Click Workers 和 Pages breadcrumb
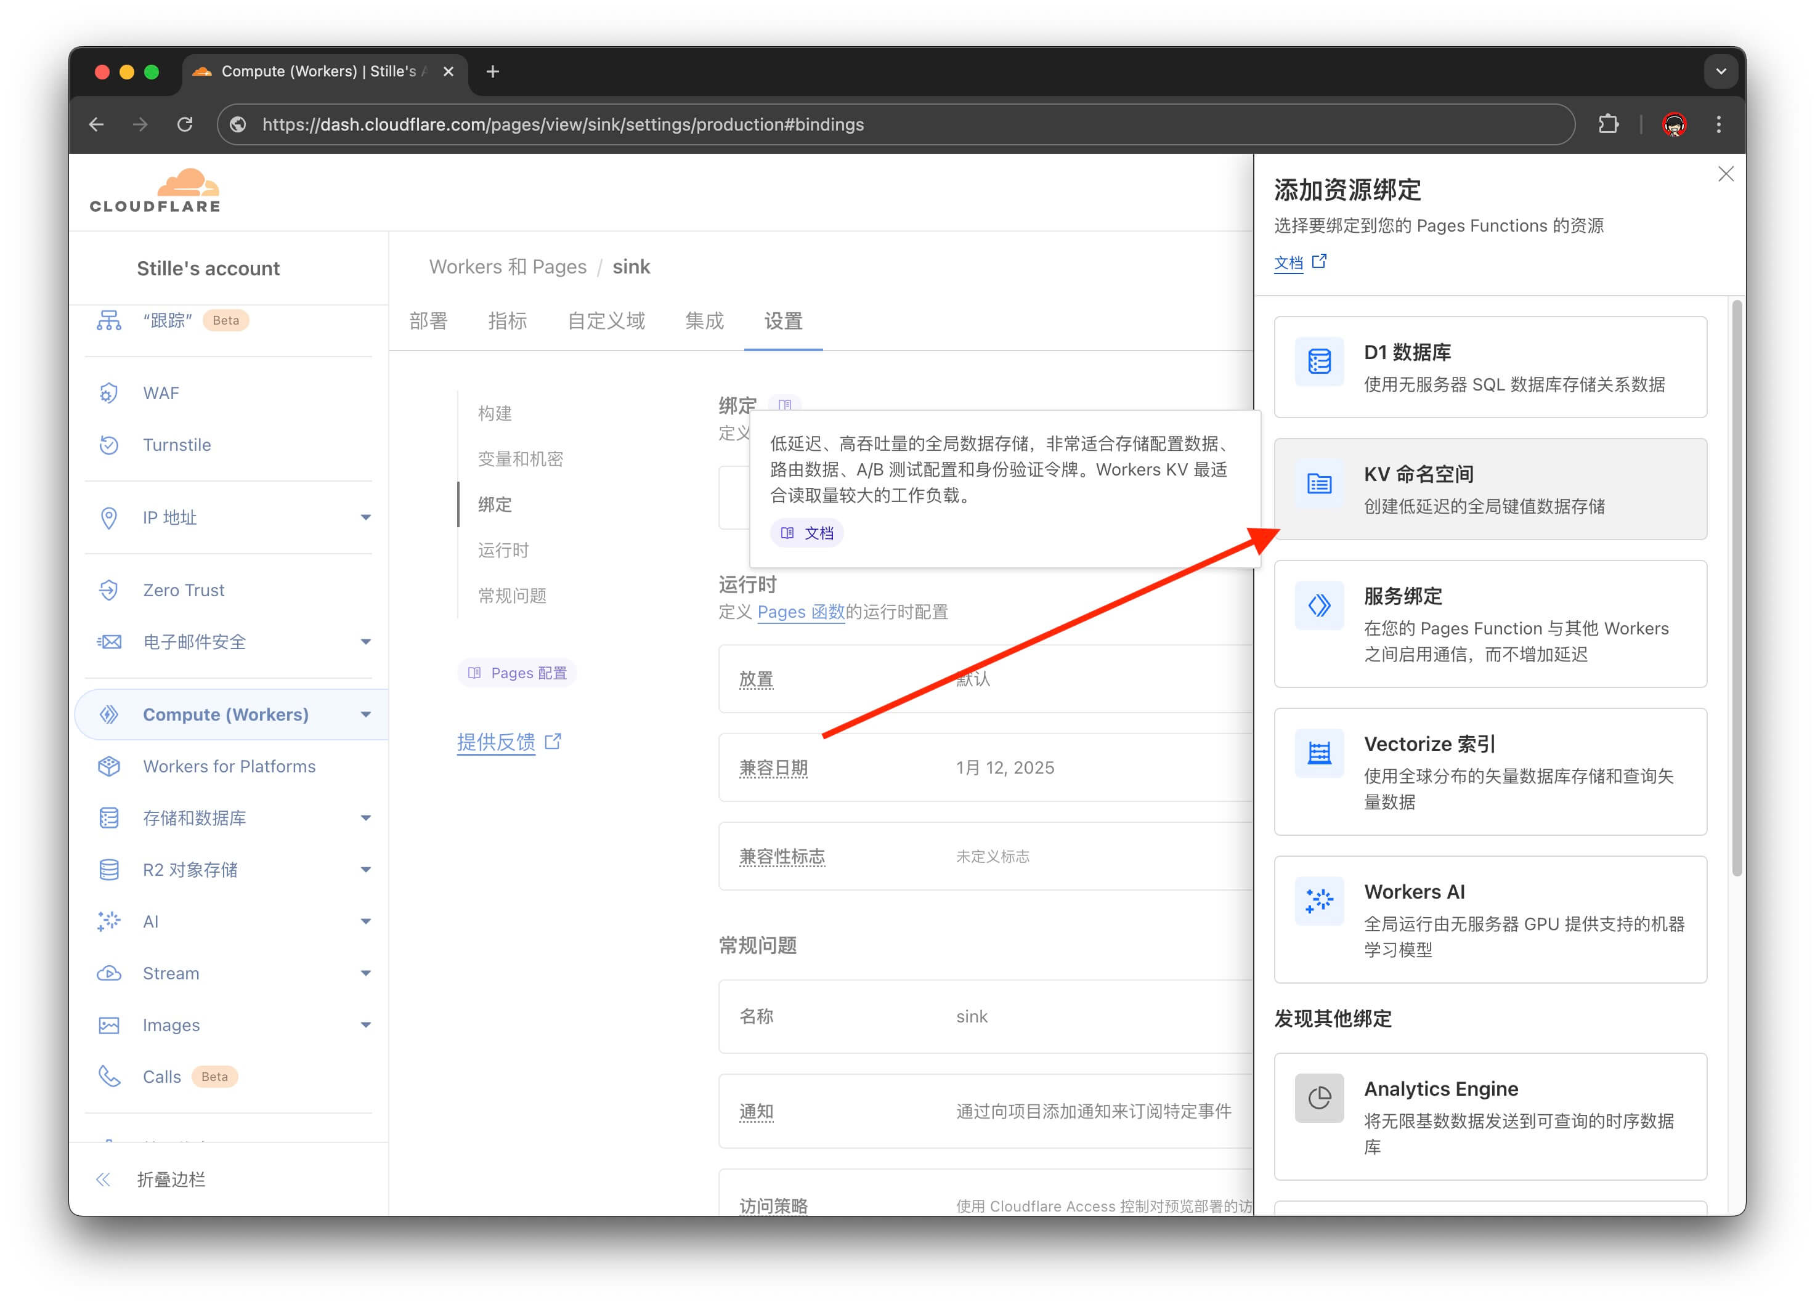The width and height of the screenshot is (1815, 1307). 508,266
